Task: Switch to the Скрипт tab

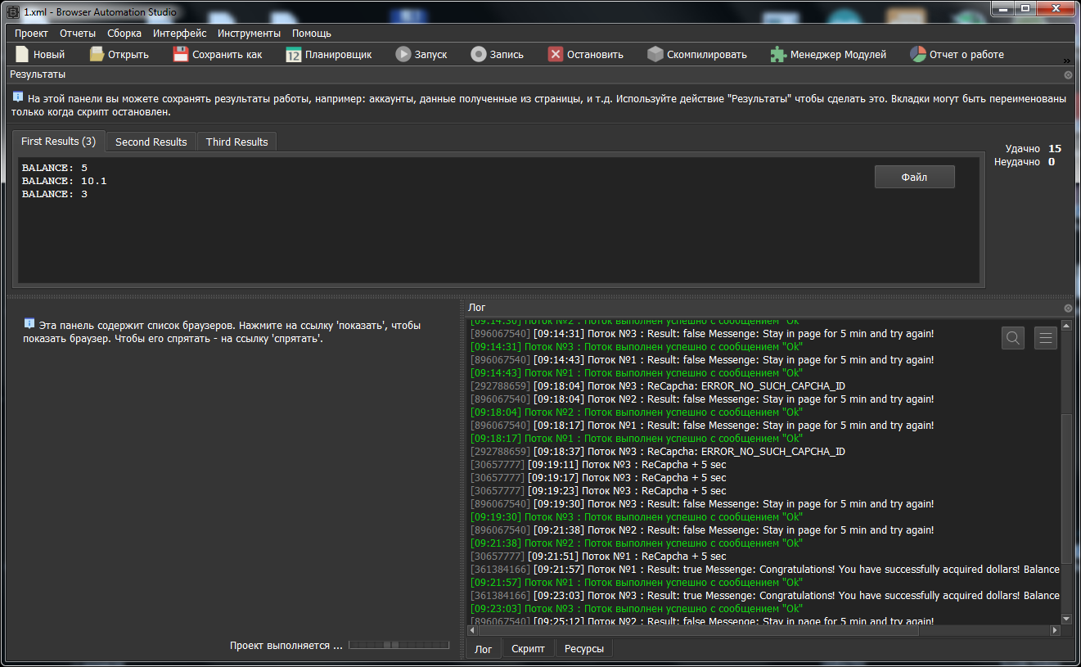Action: click(x=528, y=649)
